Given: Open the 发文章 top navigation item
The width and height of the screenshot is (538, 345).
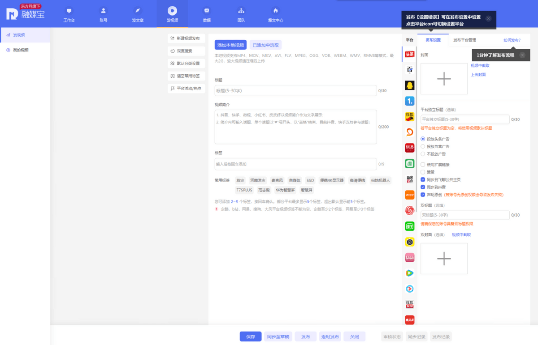Looking at the screenshot, I should pyautogui.click(x=138, y=15).
